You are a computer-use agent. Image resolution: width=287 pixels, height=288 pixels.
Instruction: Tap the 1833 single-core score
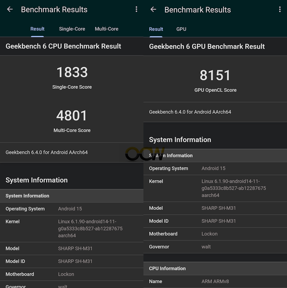pos(72,72)
